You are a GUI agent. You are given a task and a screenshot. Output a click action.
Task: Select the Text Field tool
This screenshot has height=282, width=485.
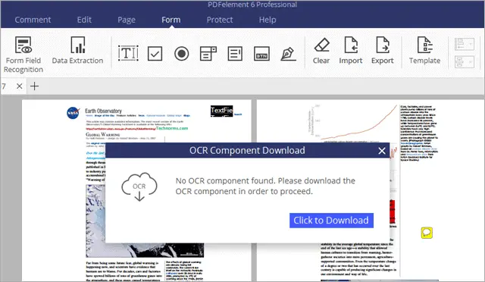coord(128,53)
